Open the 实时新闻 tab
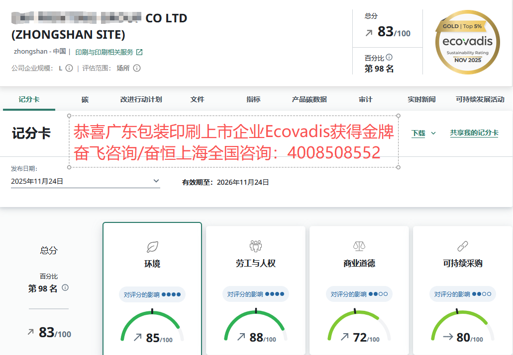 click(421, 99)
